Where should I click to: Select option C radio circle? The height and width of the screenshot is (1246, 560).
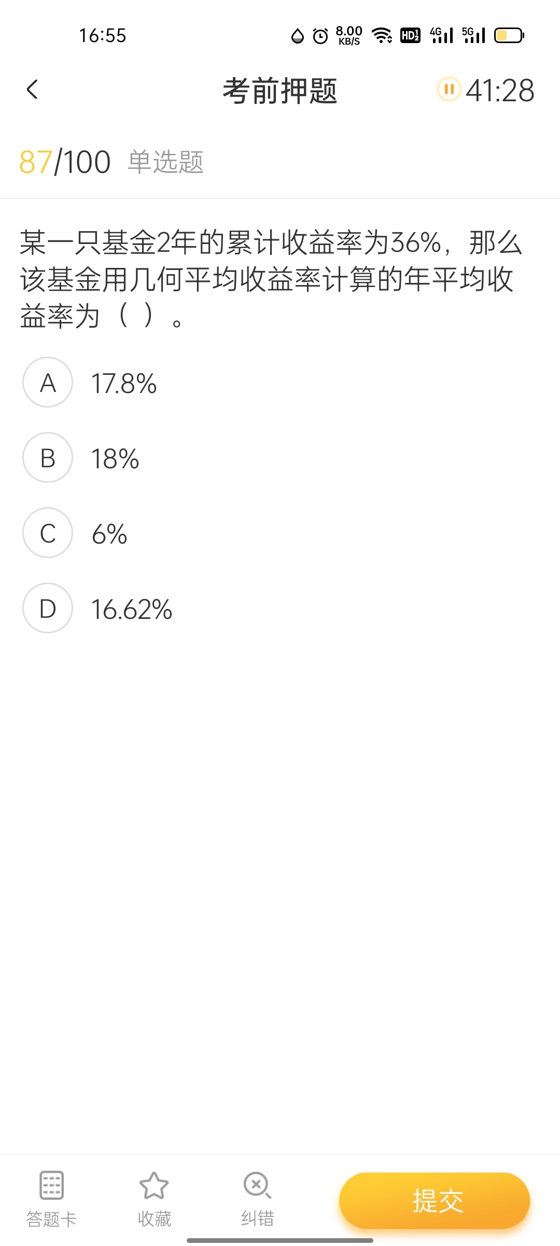pyautogui.click(x=48, y=533)
